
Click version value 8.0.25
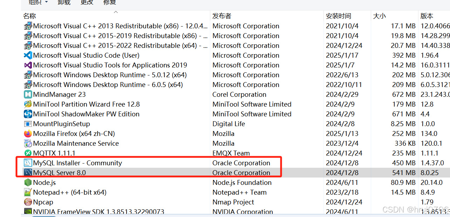click(x=430, y=173)
